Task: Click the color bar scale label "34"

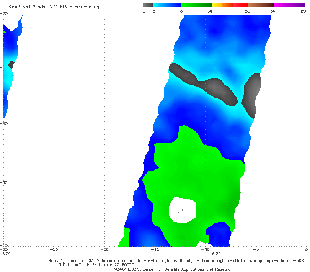Action: pos(210,11)
